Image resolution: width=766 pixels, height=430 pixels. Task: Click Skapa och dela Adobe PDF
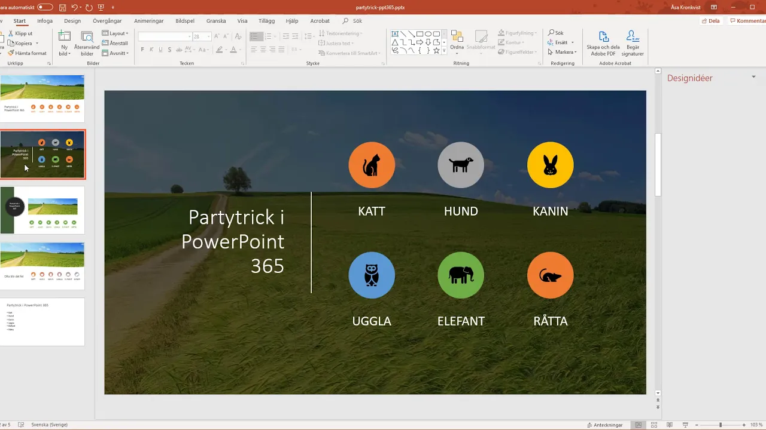click(603, 44)
